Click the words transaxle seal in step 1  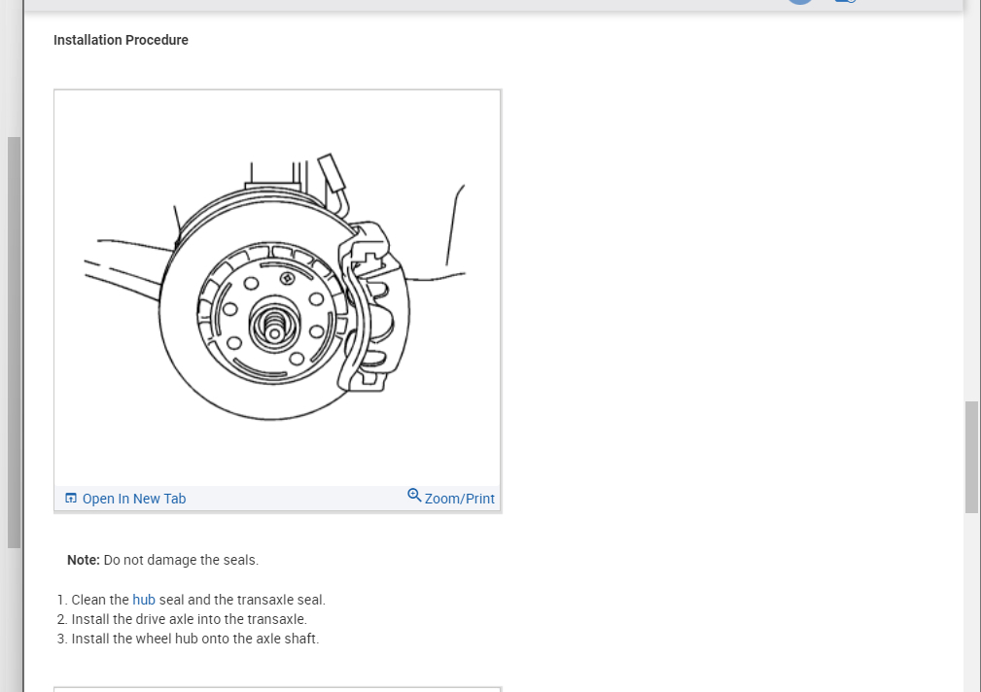281,600
